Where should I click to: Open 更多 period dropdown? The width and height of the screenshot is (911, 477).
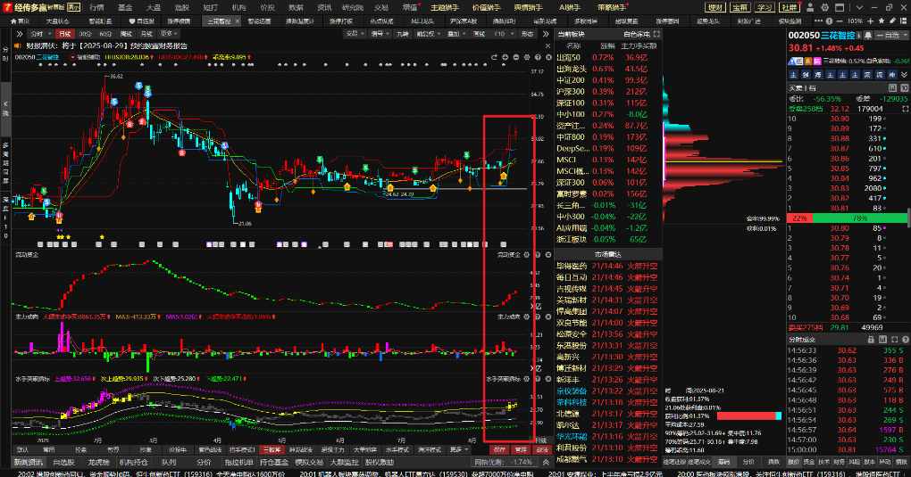coord(169,34)
